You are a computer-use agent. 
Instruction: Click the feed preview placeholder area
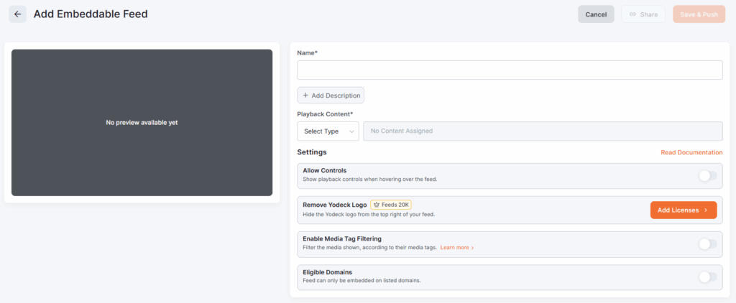click(142, 123)
